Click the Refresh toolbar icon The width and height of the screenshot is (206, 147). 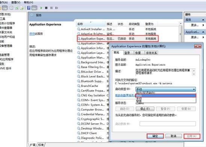17,8
